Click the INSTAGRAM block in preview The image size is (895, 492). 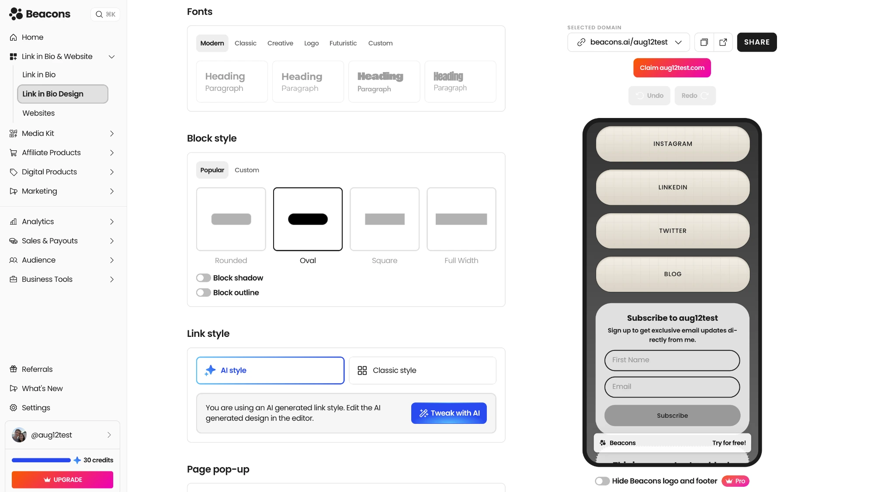(x=673, y=144)
